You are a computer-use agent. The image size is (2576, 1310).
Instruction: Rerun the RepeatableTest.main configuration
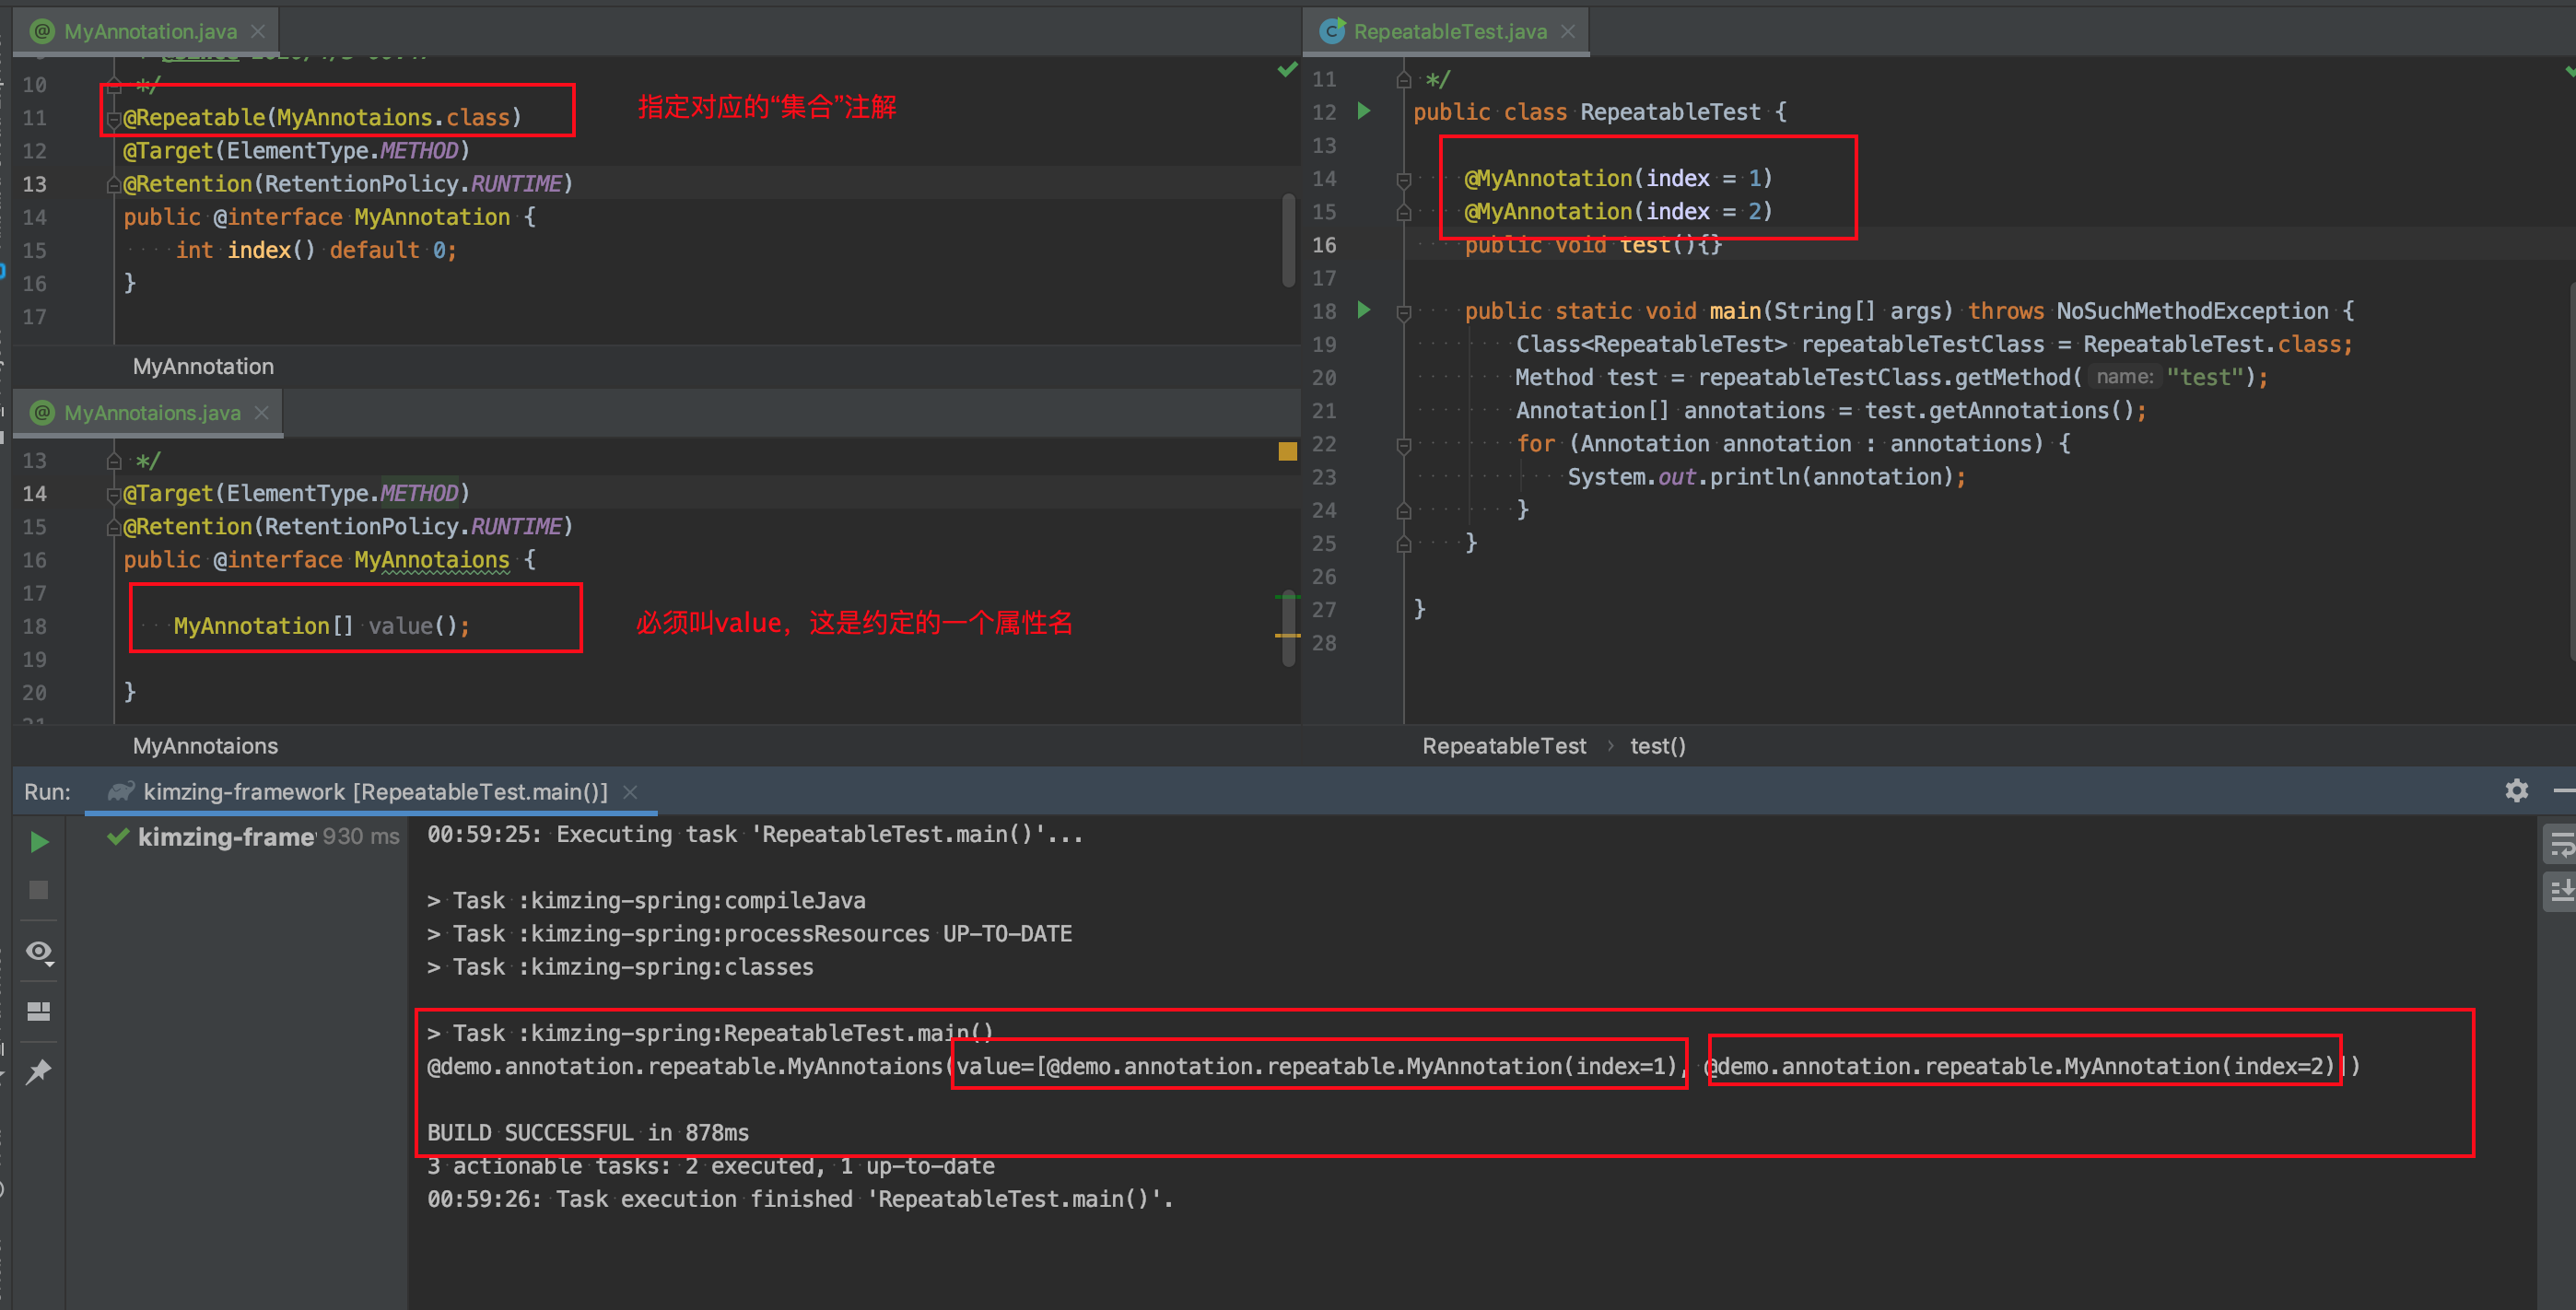(39, 841)
